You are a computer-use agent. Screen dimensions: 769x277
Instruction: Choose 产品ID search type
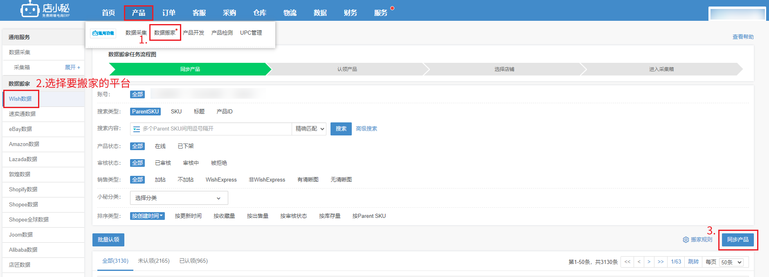[225, 111]
